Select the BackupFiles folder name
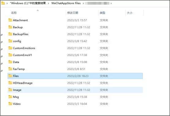The width and height of the screenshot is (170, 116). (x=20, y=34)
